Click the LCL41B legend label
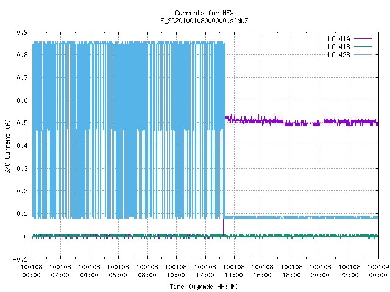 click(339, 47)
